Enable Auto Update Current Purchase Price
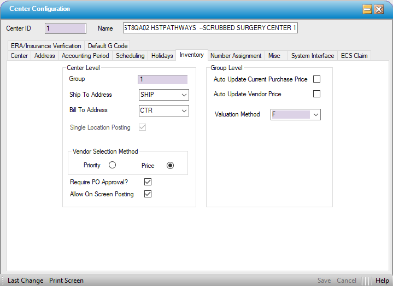393x286 pixels. pos(316,79)
